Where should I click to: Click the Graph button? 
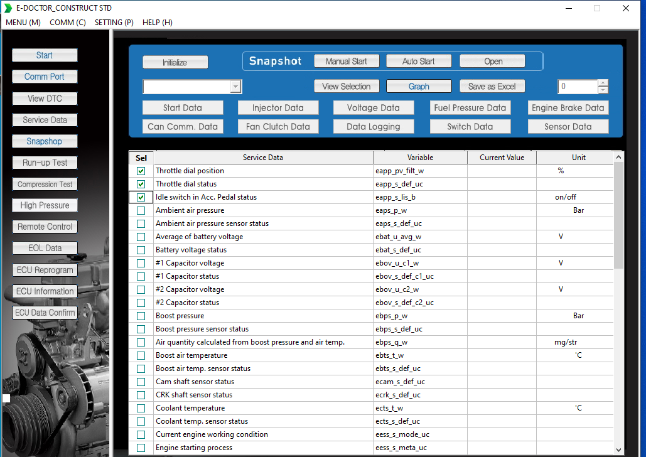(x=419, y=86)
